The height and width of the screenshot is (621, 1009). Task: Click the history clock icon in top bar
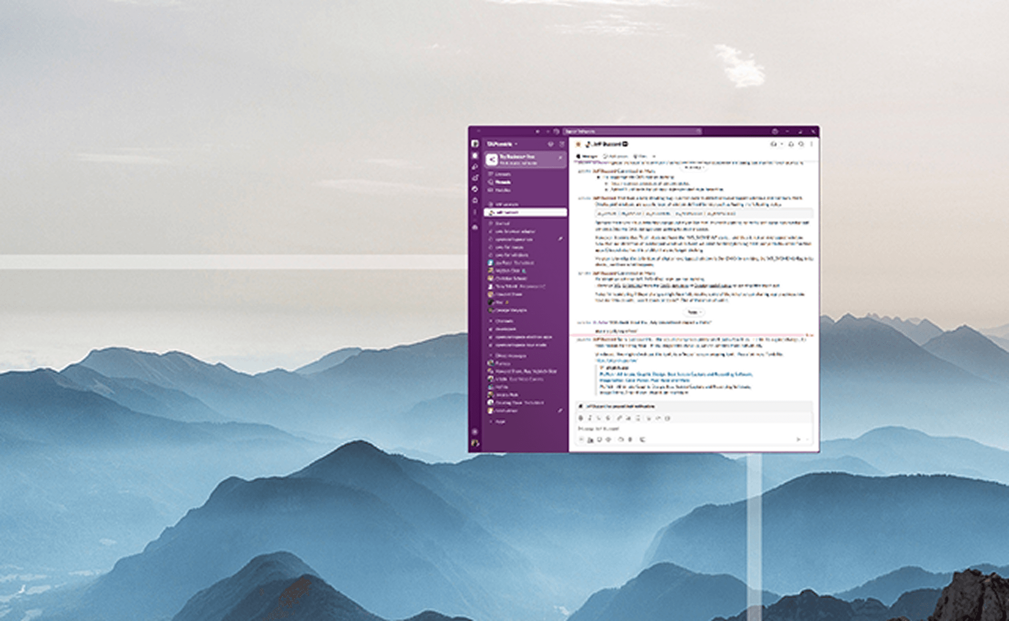[x=556, y=131]
